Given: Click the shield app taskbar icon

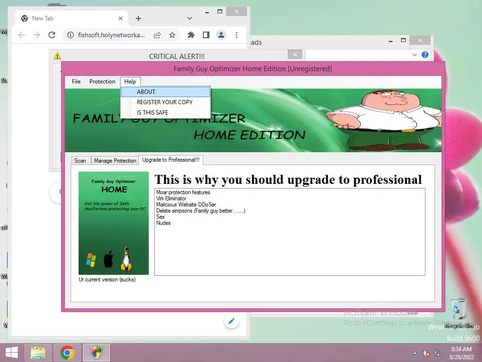Looking at the screenshot, I should [x=96, y=353].
